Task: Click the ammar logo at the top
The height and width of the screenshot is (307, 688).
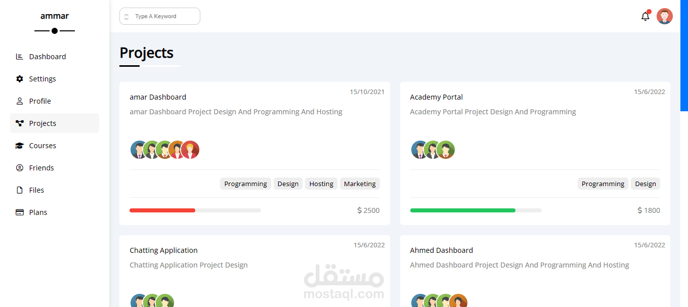Action: tap(54, 16)
